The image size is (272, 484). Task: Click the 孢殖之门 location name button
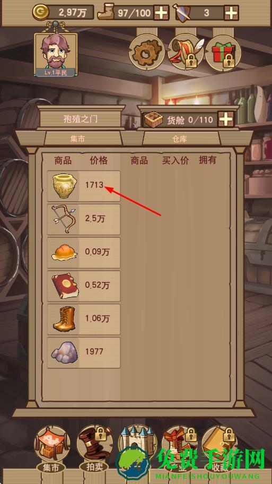[x=81, y=119]
